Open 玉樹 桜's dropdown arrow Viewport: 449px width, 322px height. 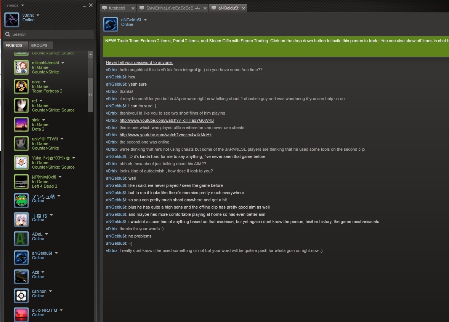tap(51, 215)
